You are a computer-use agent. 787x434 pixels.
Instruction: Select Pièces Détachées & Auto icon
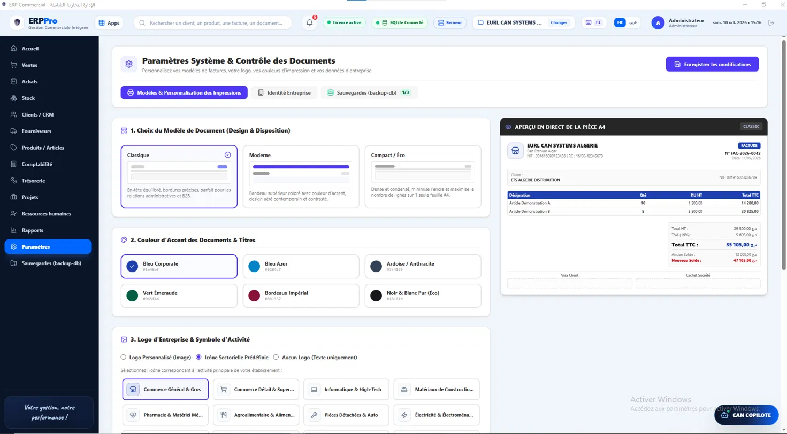[346, 415]
